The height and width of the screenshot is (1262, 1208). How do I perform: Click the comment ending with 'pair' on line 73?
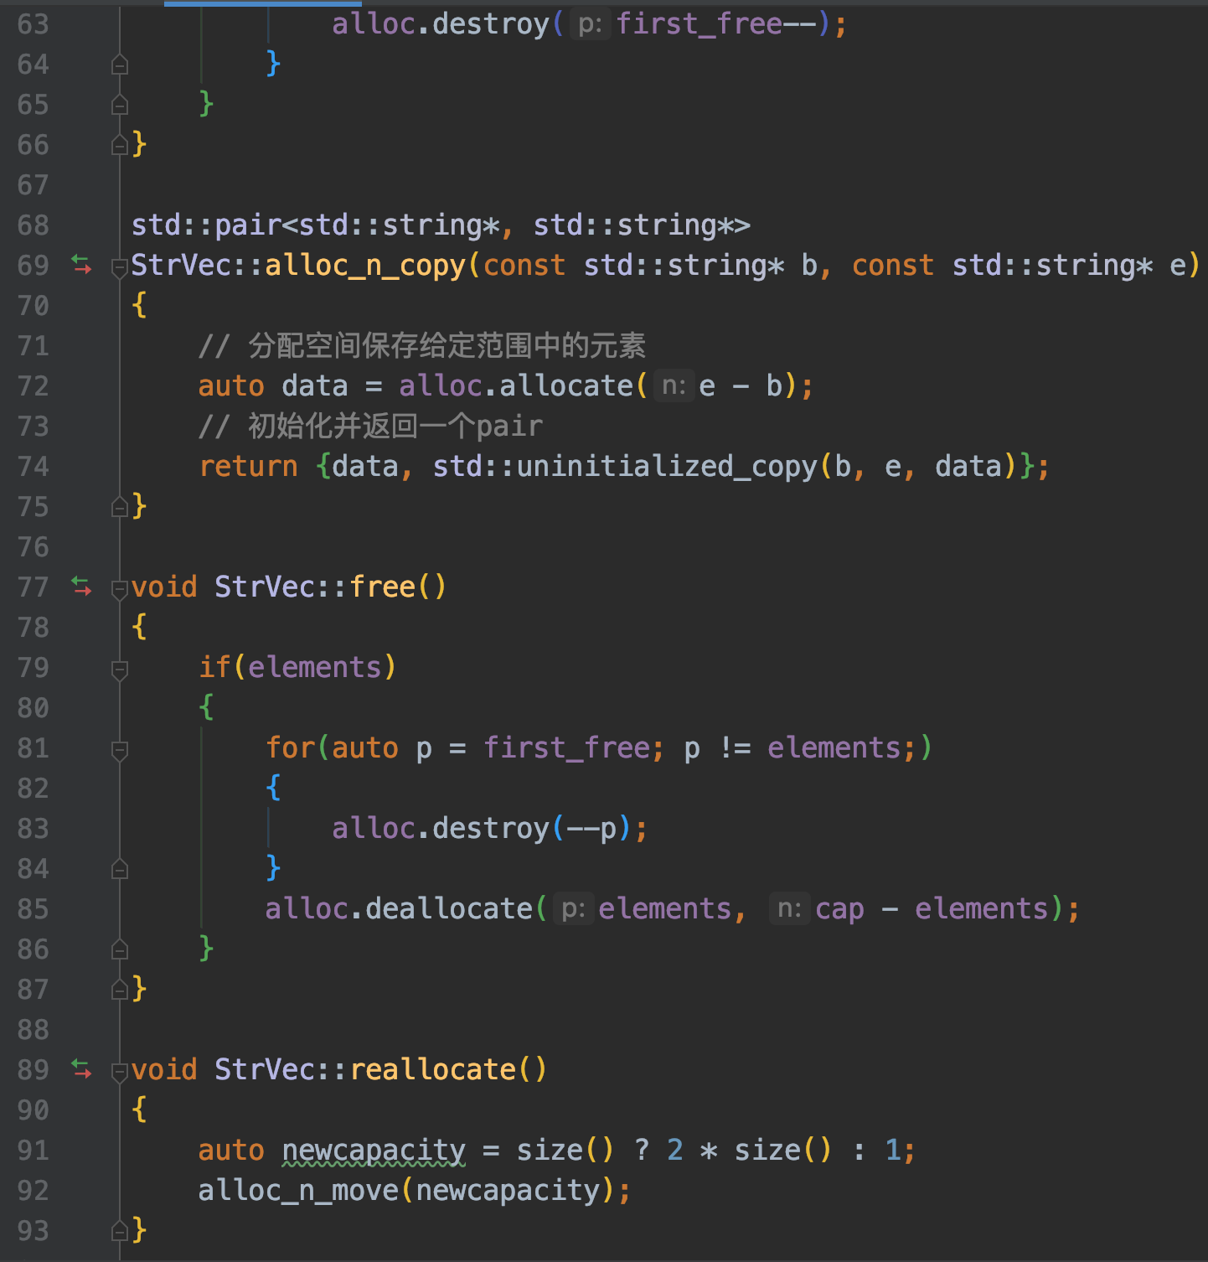371,426
